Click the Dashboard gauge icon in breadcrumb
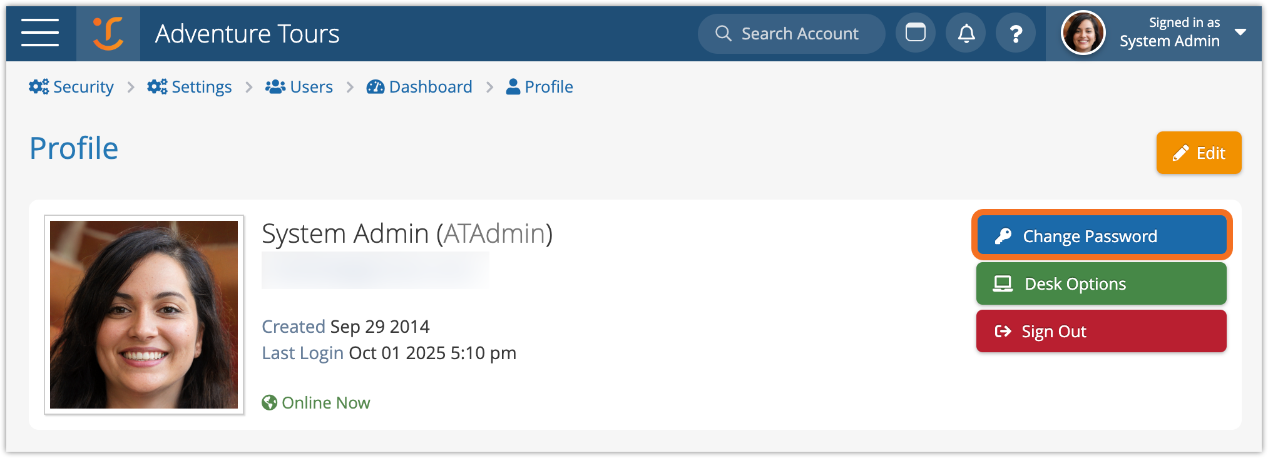 tap(376, 87)
